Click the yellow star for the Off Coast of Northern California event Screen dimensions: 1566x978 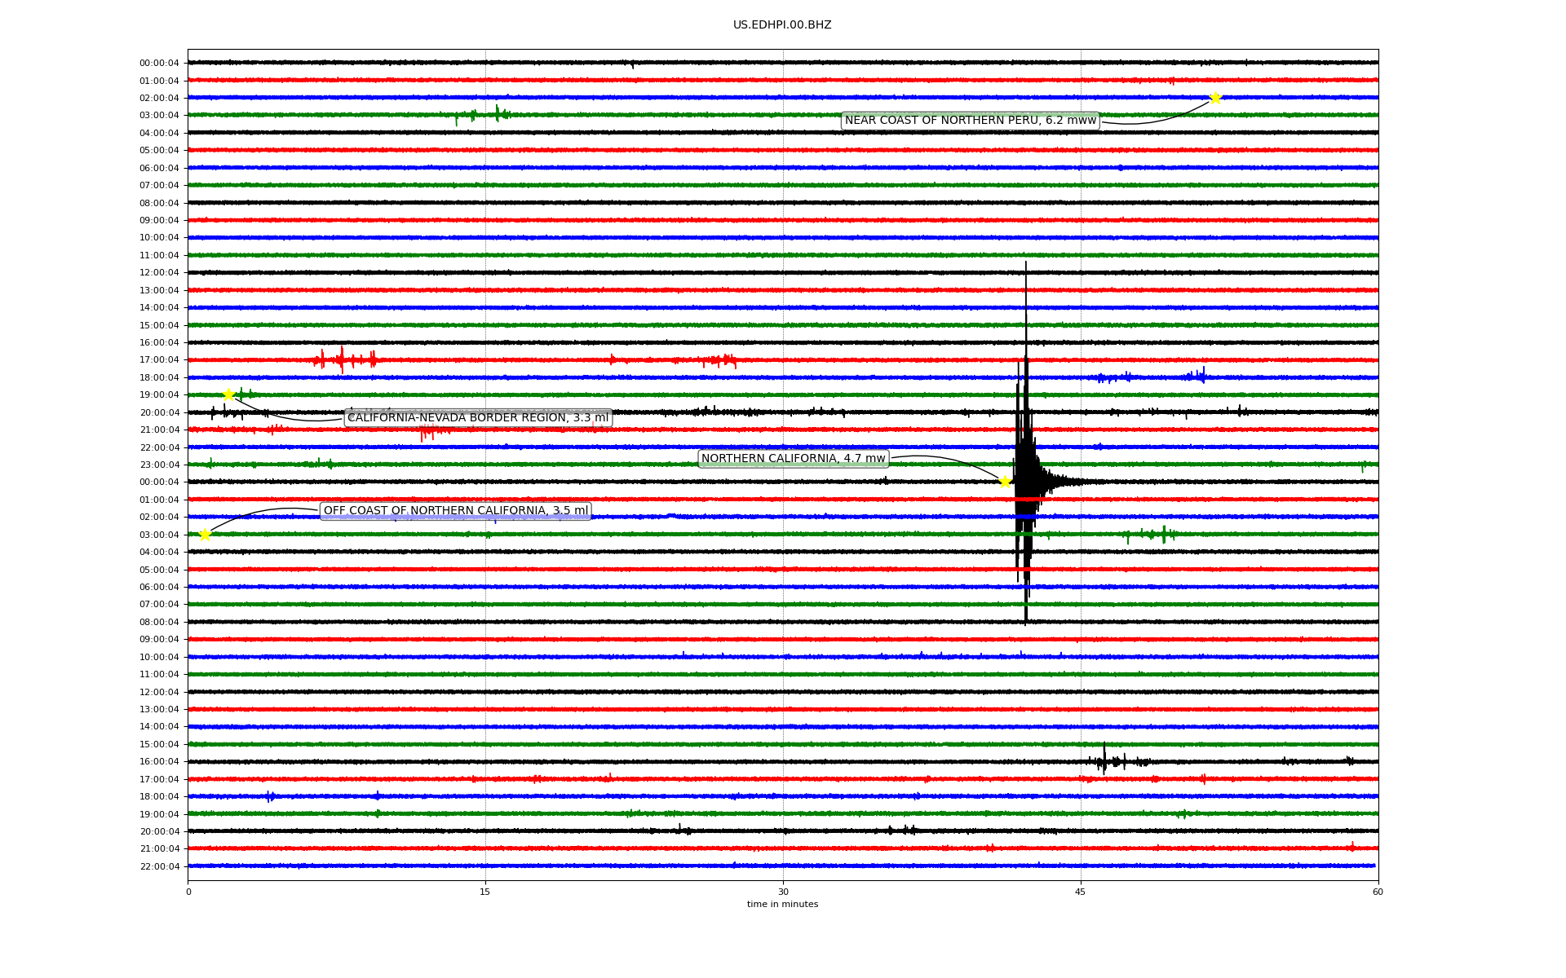205,535
